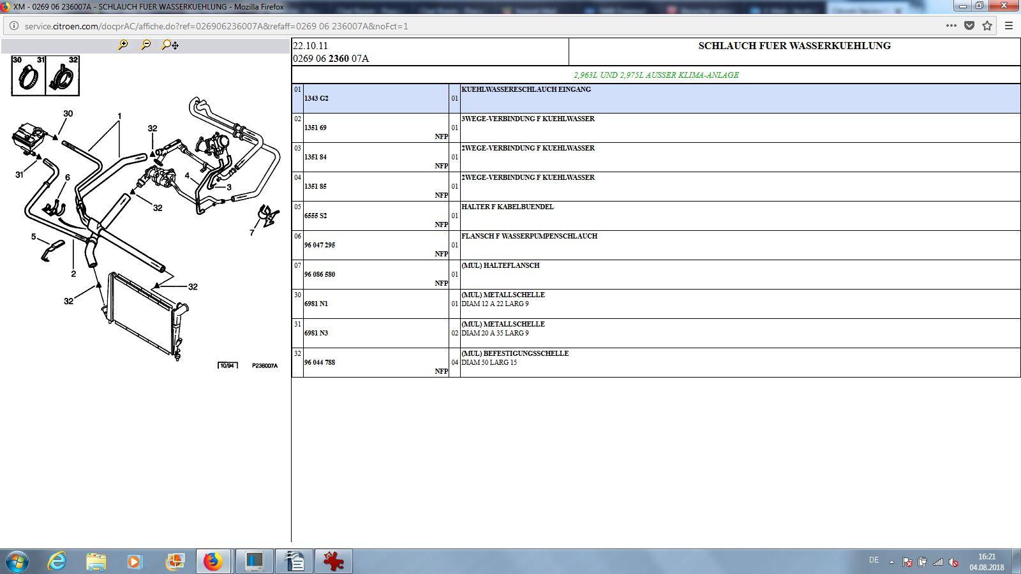Image resolution: width=1021 pixels, height=574 pixels.
Task: Click DIAM 20 A 35 LARG 9 text
Action: [x=495, y=333]
